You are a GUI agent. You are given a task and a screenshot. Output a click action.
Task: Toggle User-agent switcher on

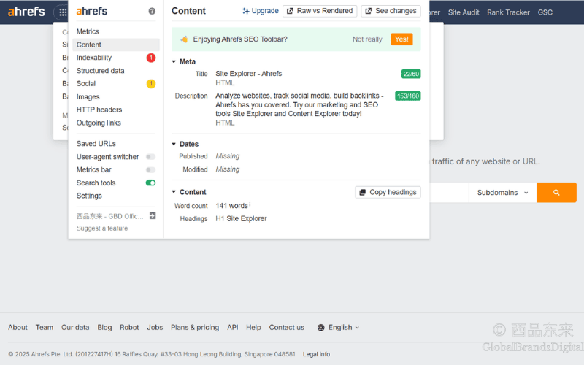[150, 157]
